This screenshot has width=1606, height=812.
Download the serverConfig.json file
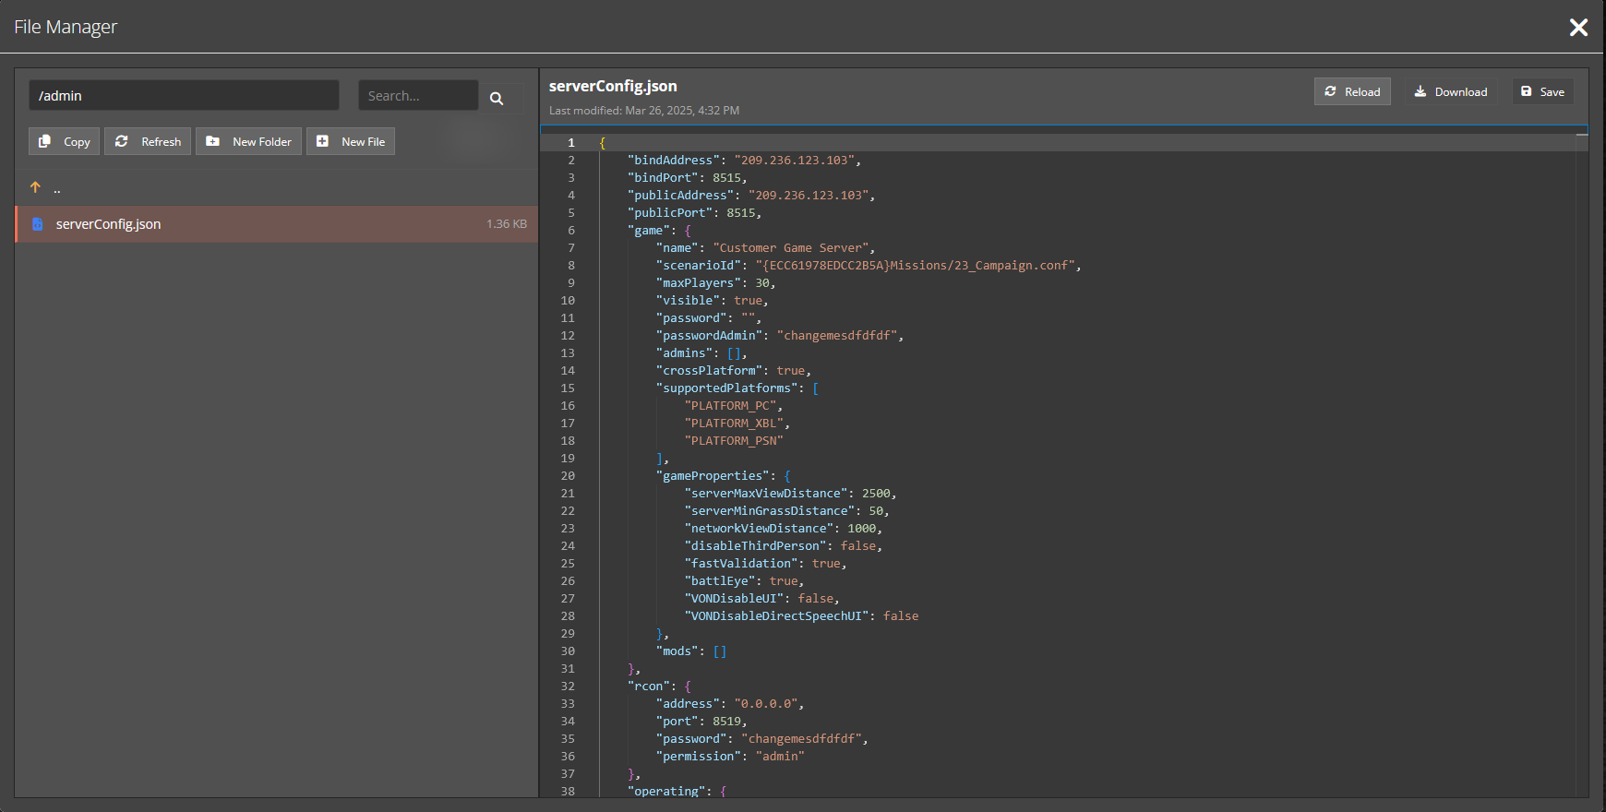pyautogui.click(x=1450, y=91)
